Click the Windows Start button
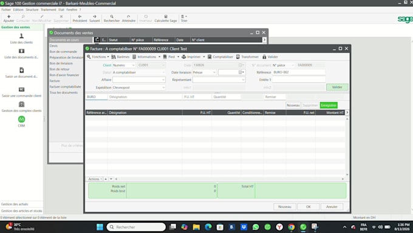This screenshot has height=233, width=413. click(x=100, y=227)
